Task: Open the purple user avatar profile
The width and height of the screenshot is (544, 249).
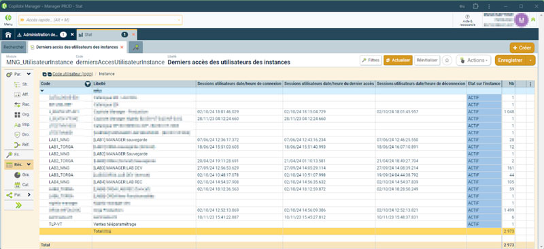Action: click(x=521, y=20)
